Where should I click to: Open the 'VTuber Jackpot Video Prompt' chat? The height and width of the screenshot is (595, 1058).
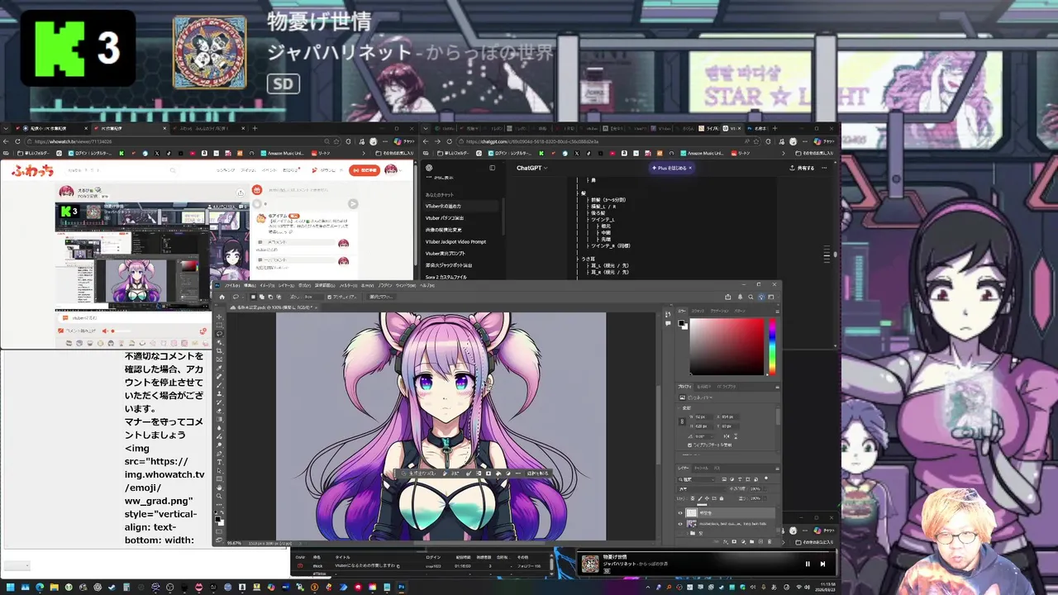pos(455,241)
